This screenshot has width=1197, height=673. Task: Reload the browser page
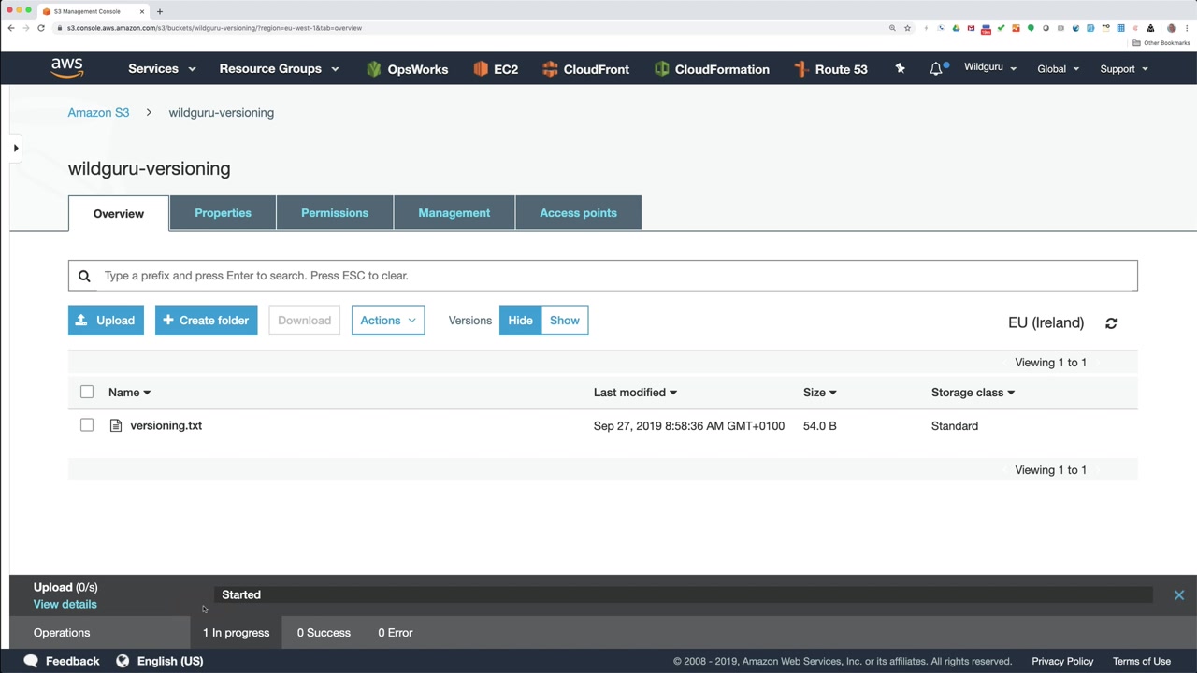tap(41, 28)
